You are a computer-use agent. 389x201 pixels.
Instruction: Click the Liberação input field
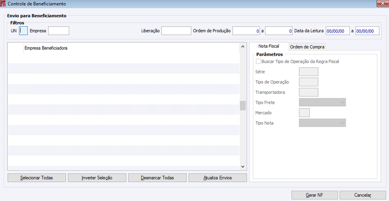click(x=176, y=31)
